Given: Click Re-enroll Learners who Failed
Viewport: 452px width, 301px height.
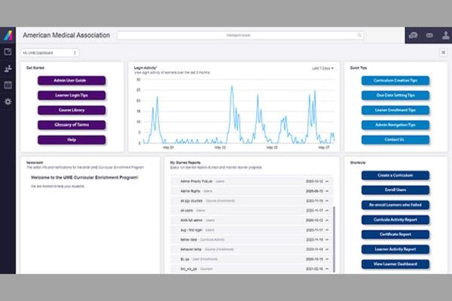Looking at the screenshot, I should (395, 205).
